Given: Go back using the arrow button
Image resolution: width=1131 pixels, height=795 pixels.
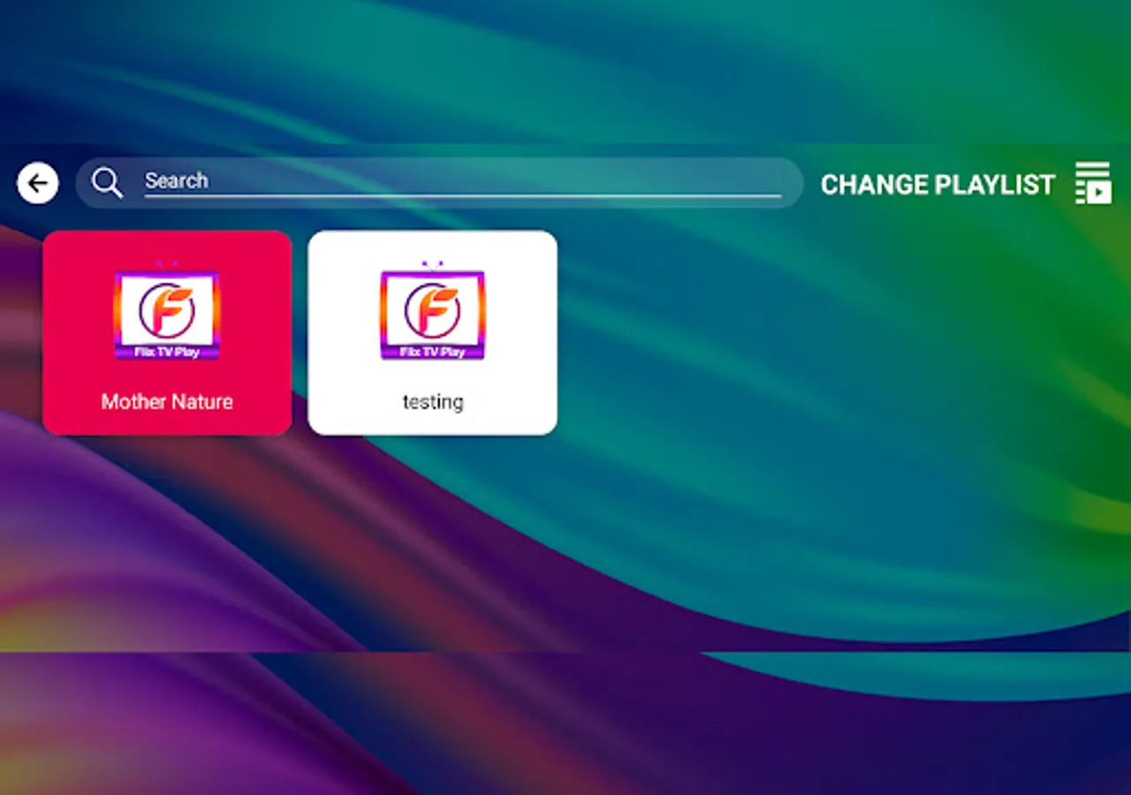Looking at the screenshot, I should click(x=38, y=184).
